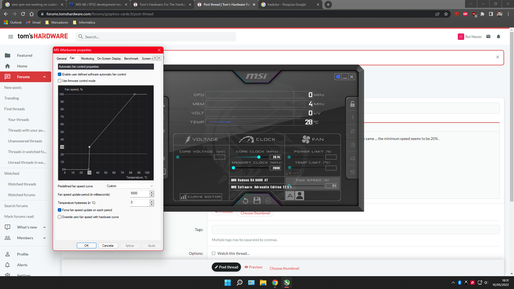Screen dimensions: 514x289
Task: Switch to General tab in properties
Action: [62, 58]
